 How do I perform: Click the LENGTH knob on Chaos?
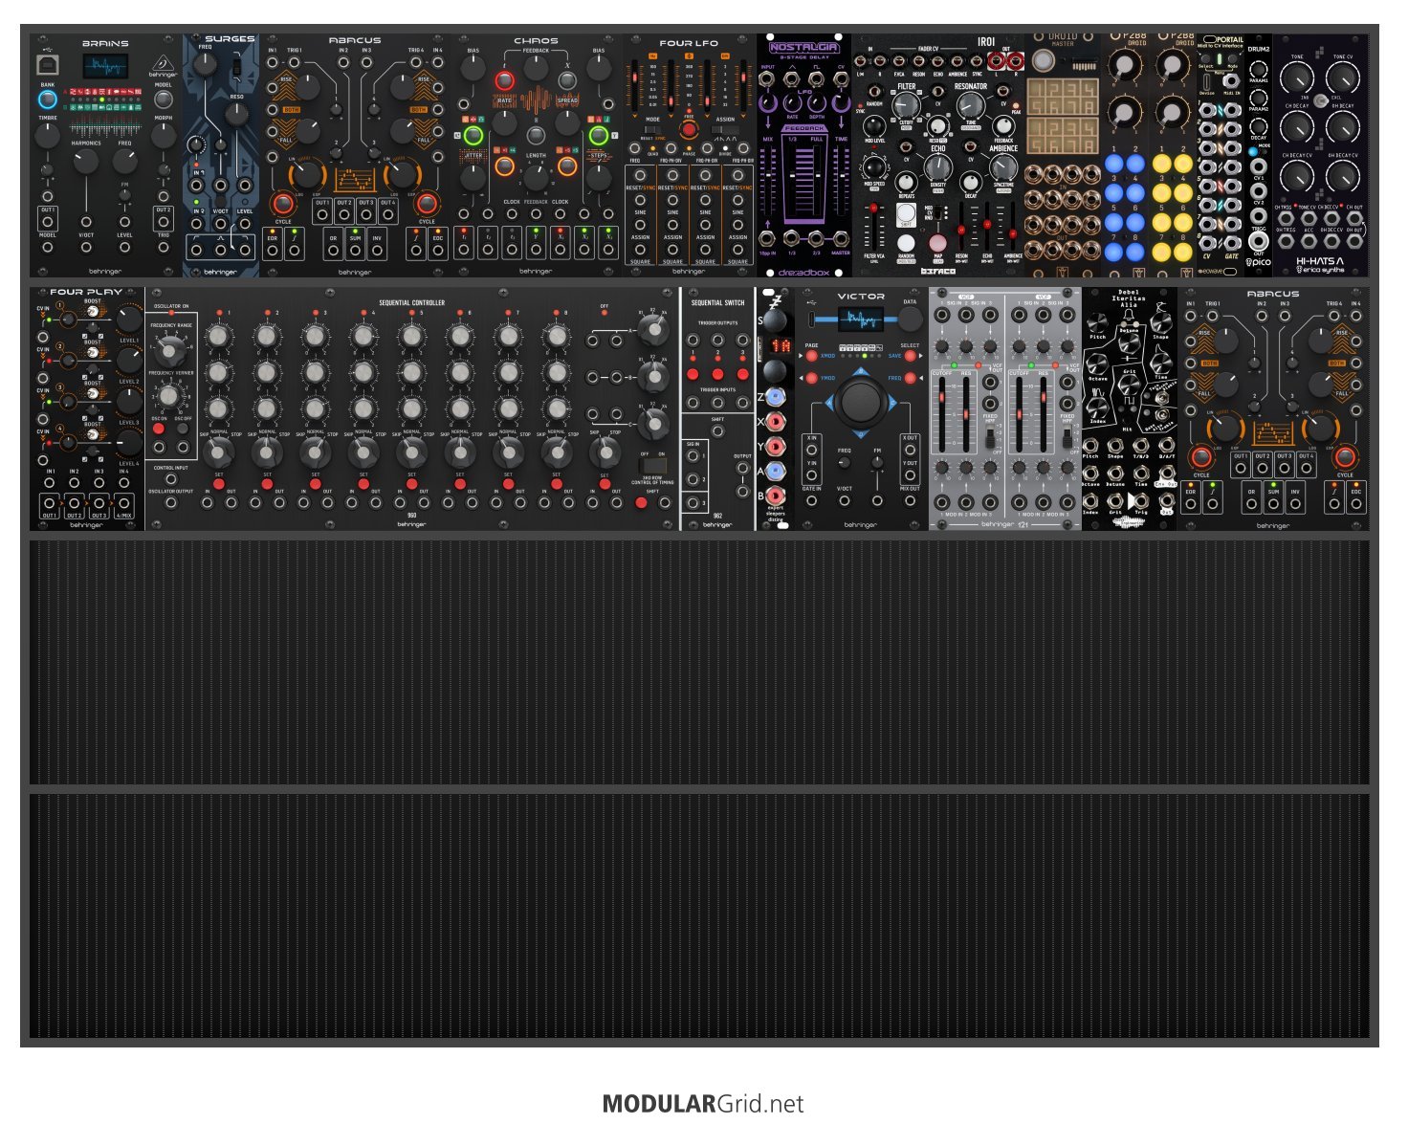coord(536,176)
